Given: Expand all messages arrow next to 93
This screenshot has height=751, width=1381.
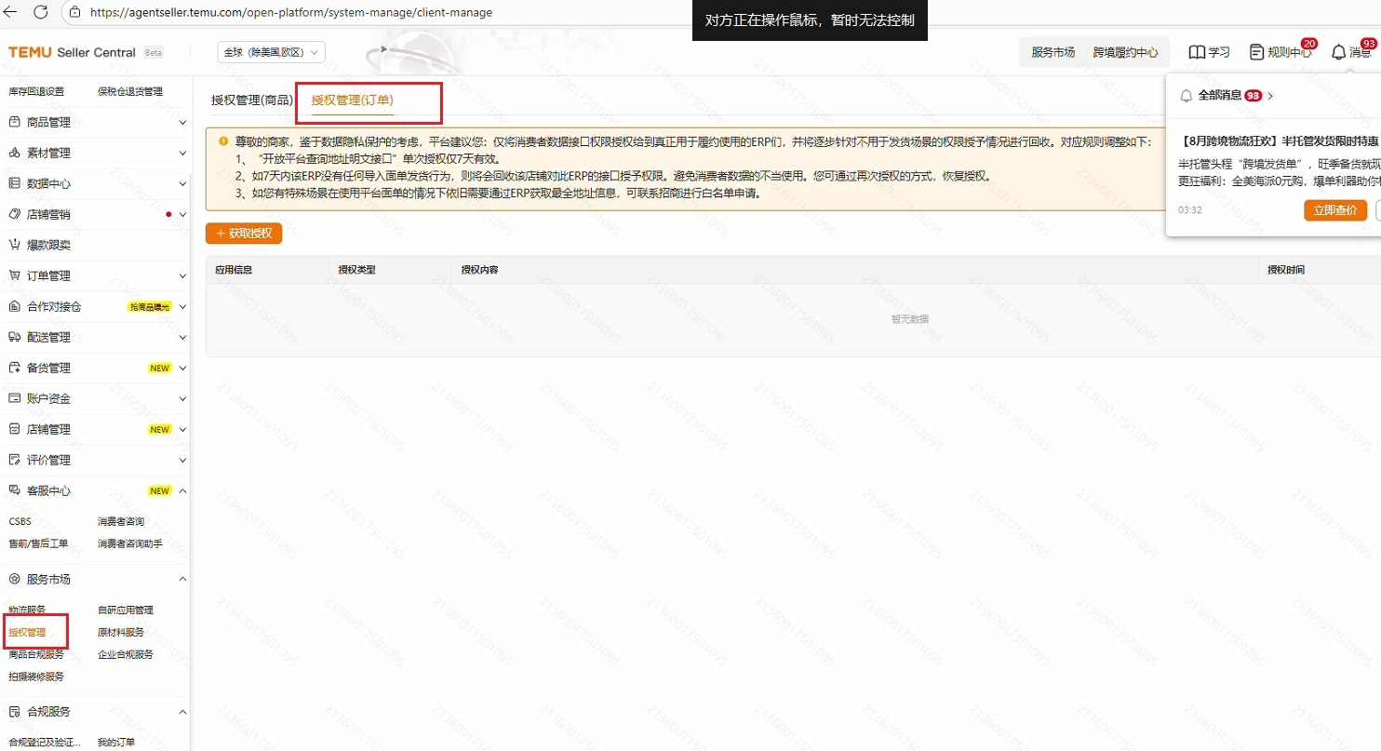Looking at the screenshot, I should pyautogui.click(x=1271, y=95).
